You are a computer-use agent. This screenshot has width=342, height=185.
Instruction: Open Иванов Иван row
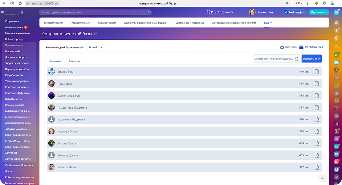tap(184, 167)
